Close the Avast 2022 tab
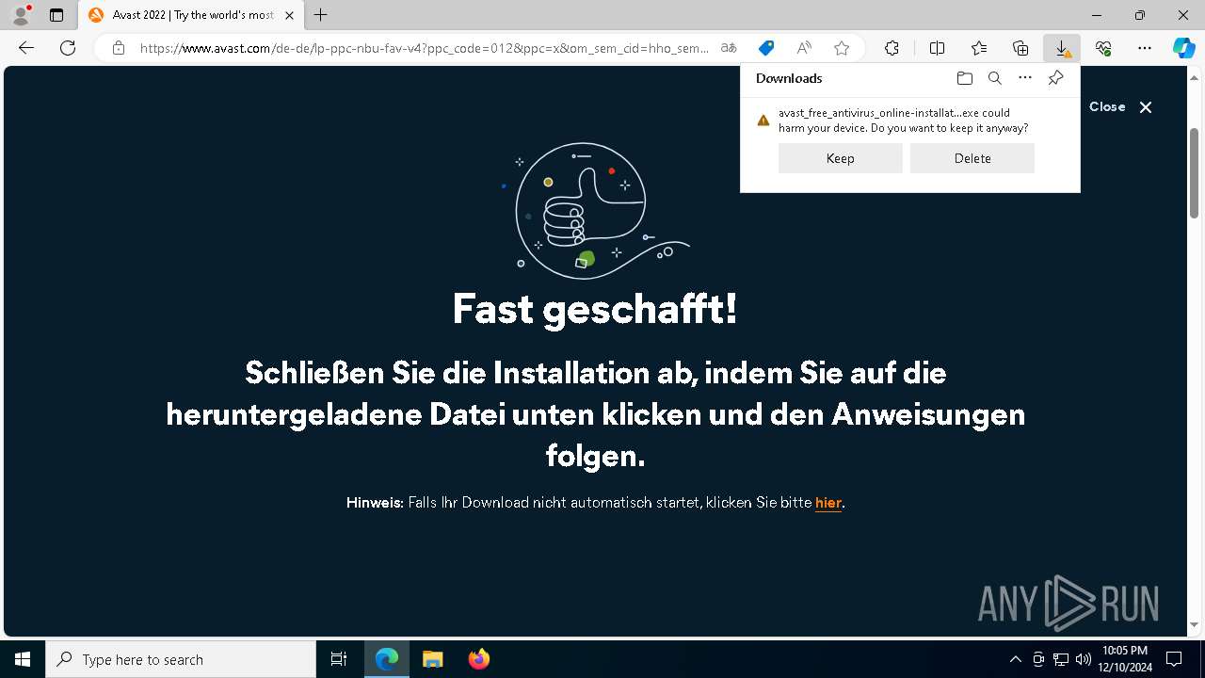 [289, 15]
